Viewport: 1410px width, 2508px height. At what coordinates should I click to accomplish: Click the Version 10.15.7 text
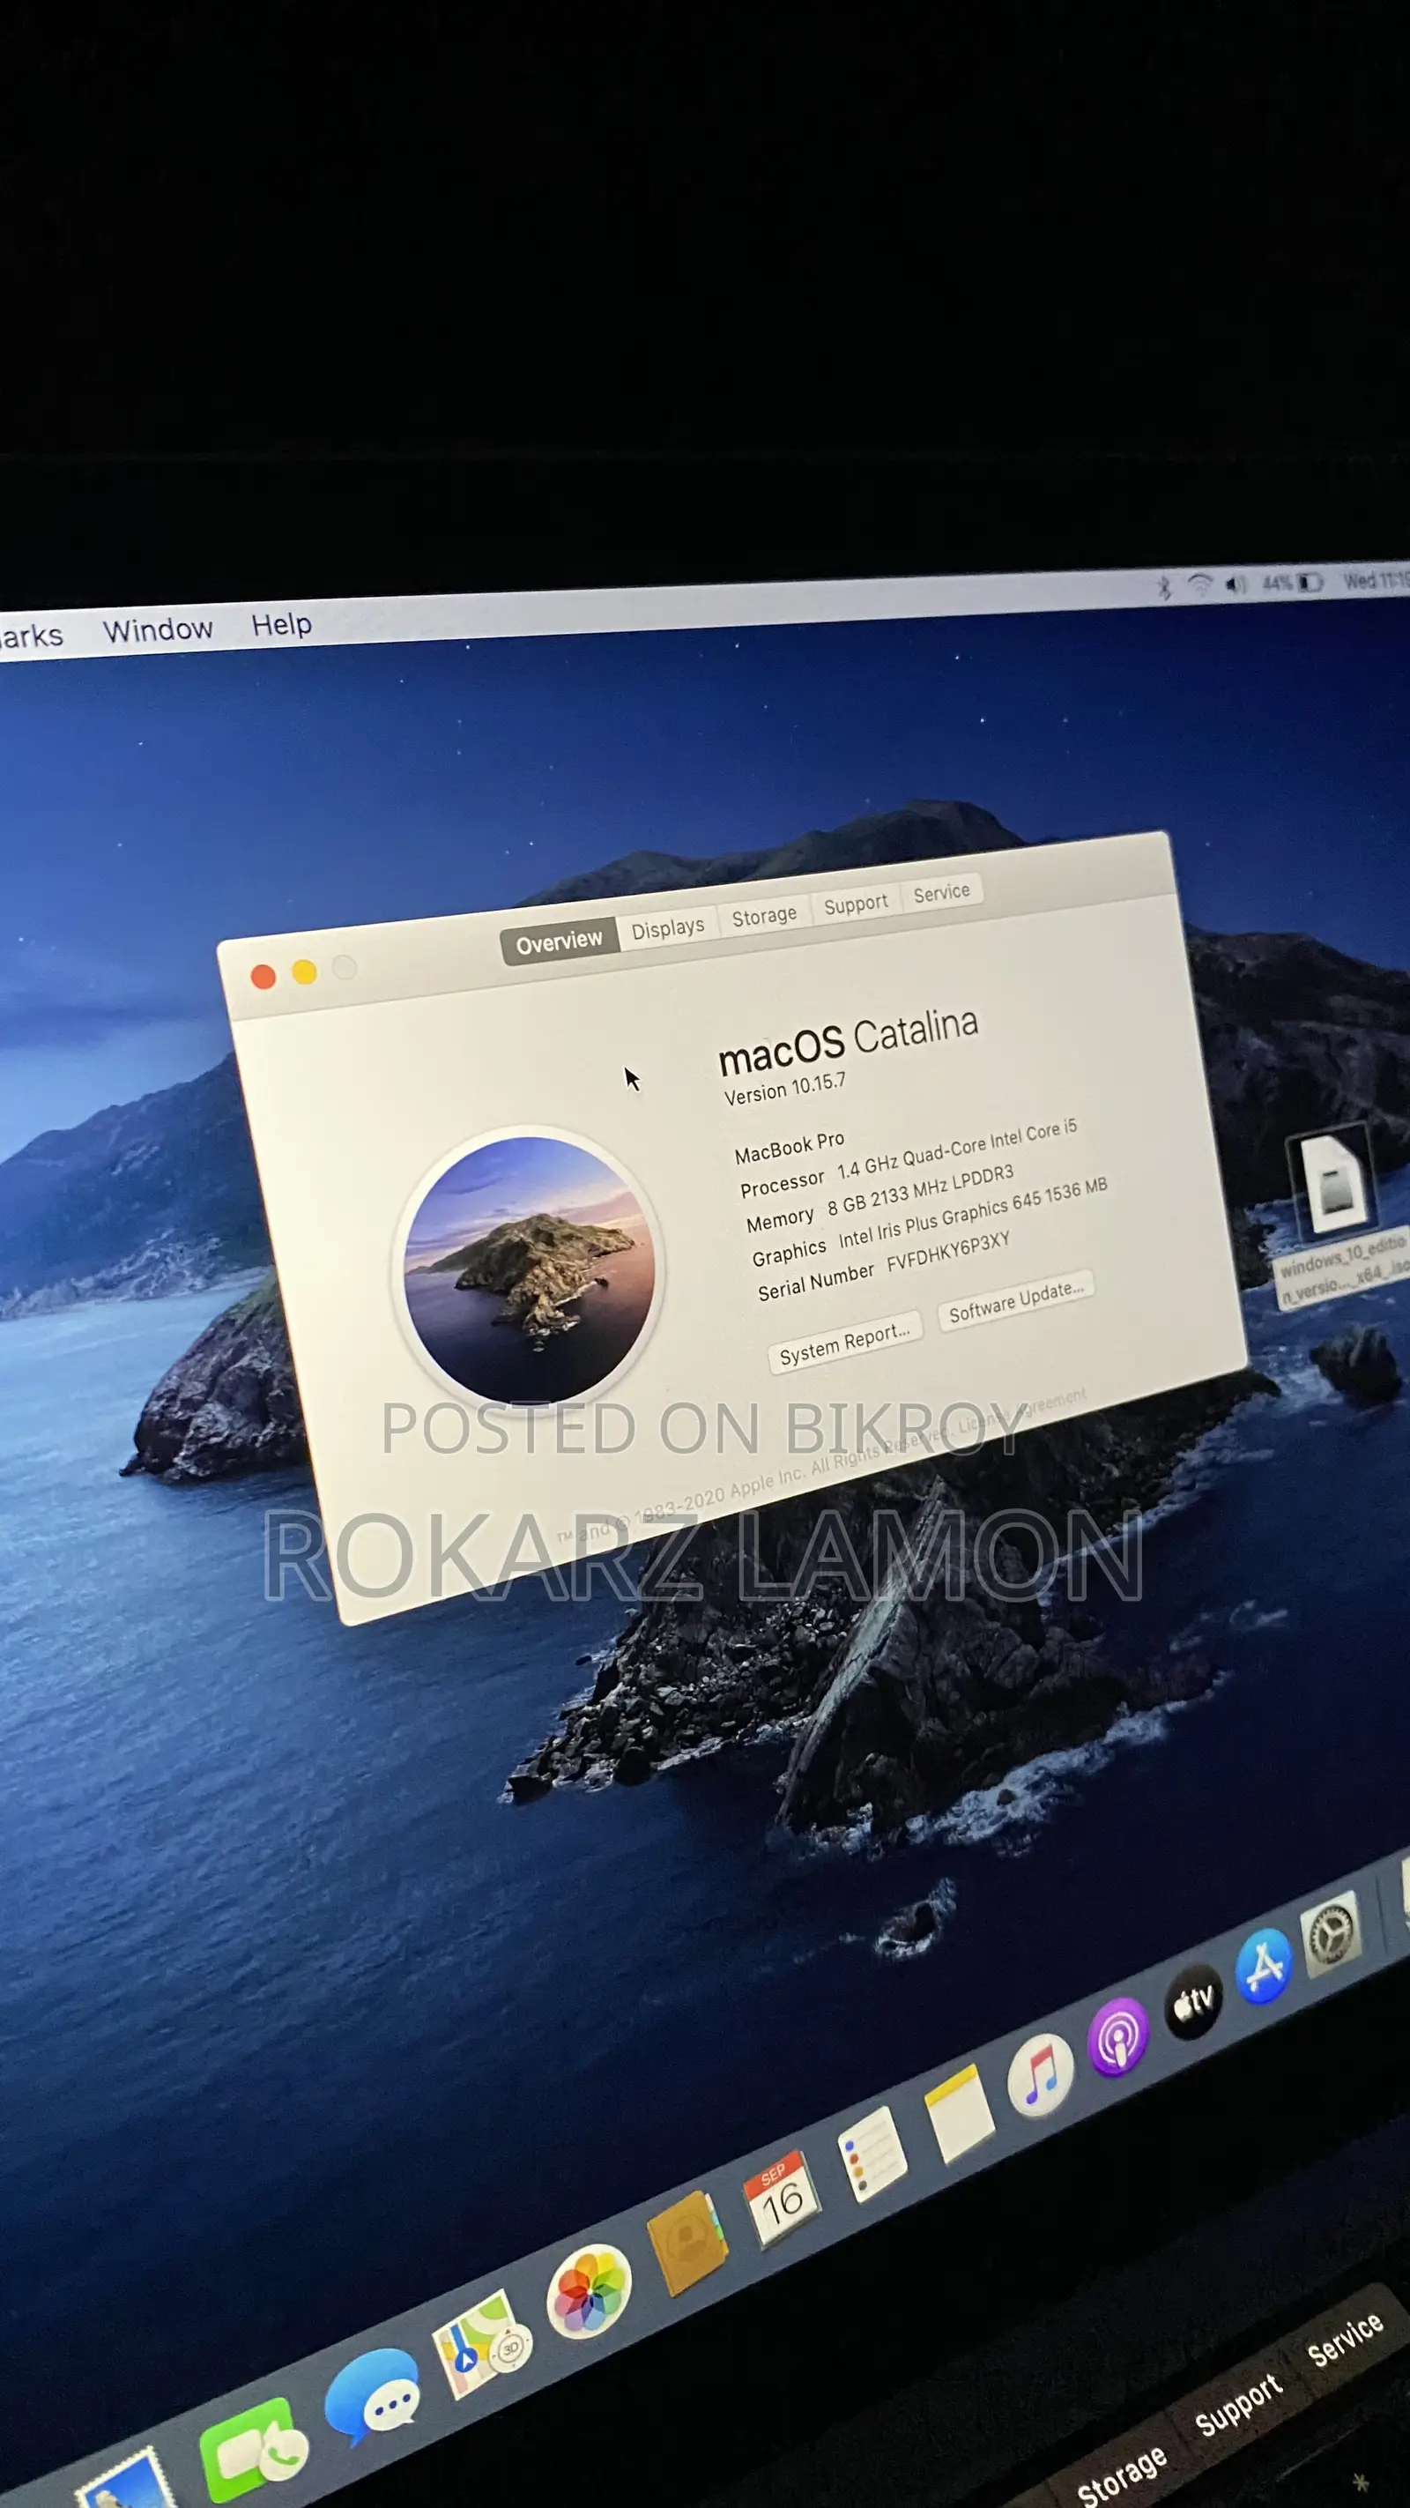[784, 1089]
